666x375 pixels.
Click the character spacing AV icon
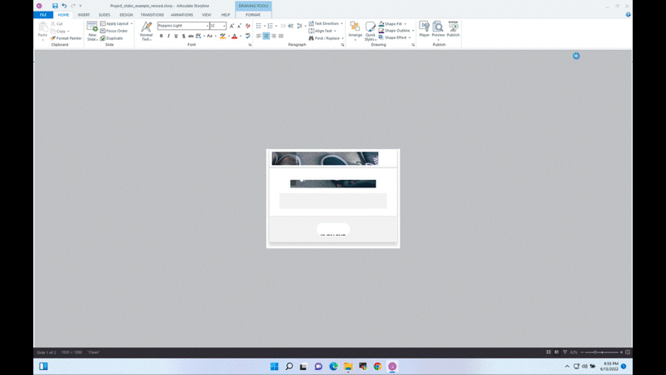coord(199,36)
